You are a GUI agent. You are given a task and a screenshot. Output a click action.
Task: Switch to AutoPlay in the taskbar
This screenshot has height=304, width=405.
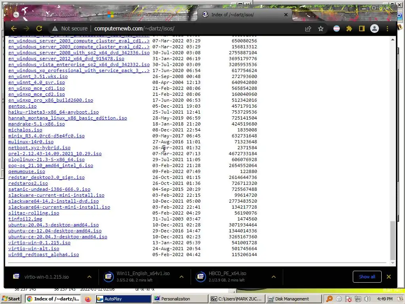coord(123,299)
